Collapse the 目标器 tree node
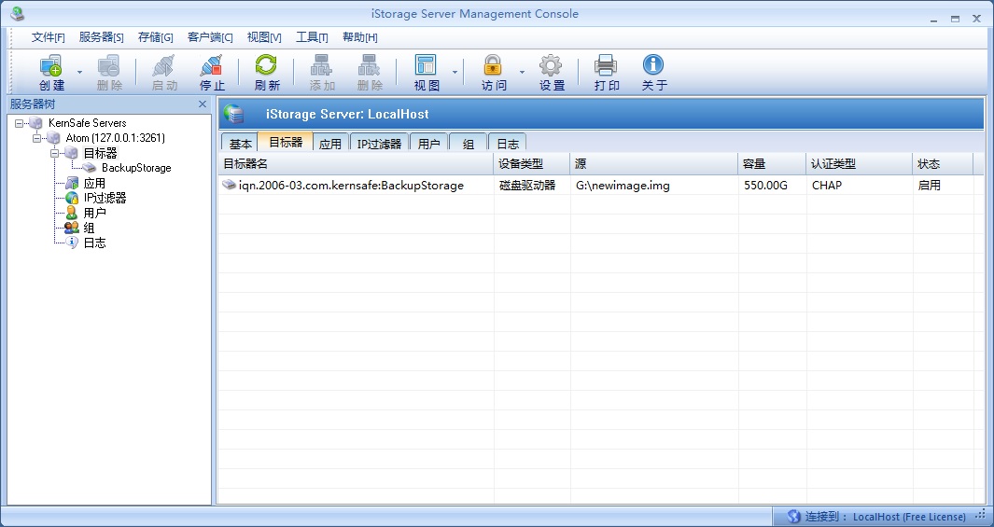The width and height of the screenshot is (994, 527). click(x=54, y=153)
